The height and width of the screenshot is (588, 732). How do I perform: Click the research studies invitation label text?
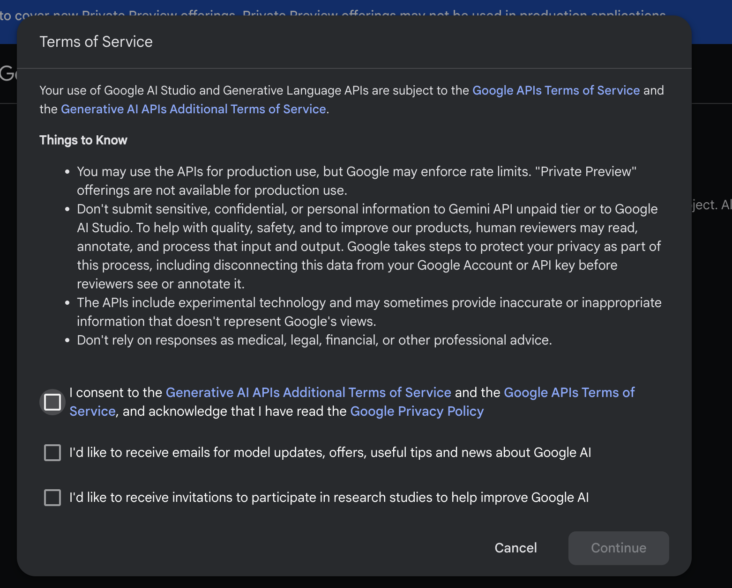329,498
